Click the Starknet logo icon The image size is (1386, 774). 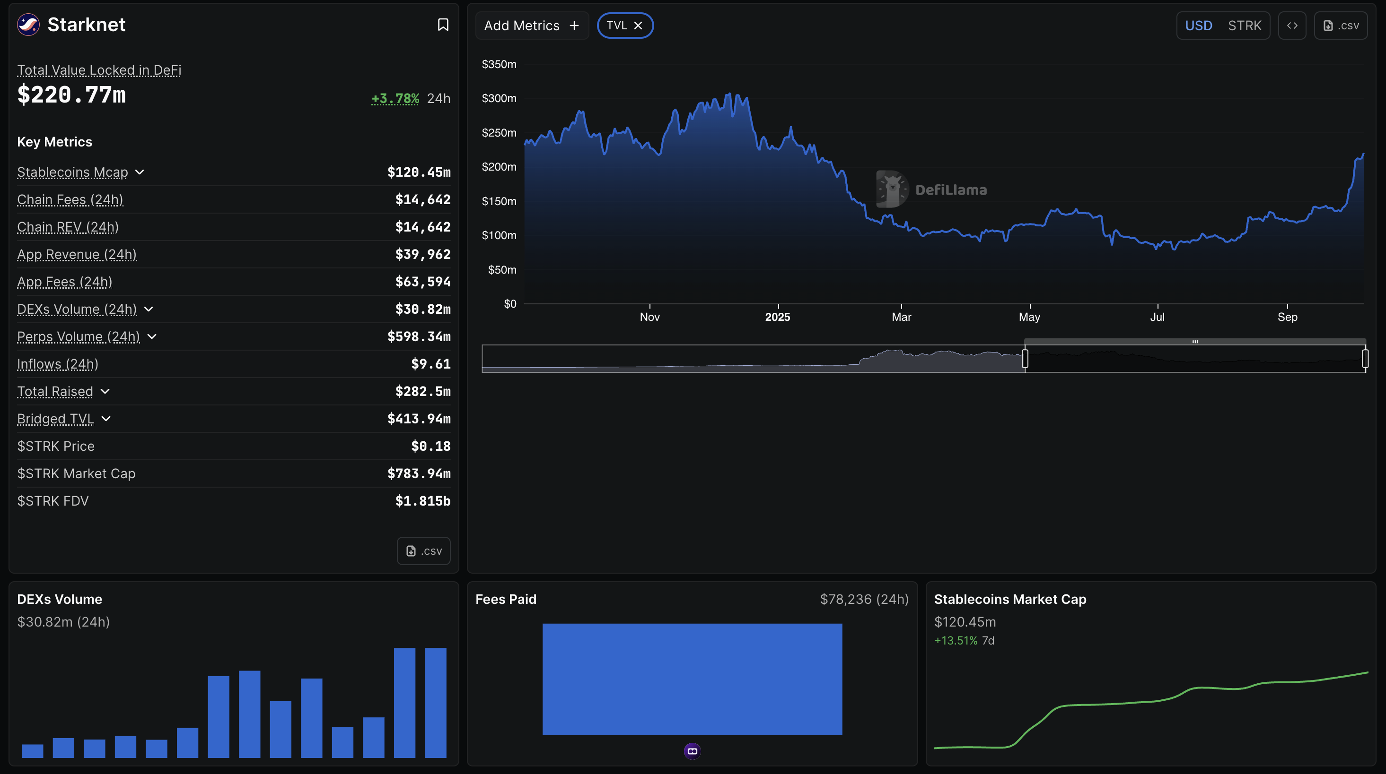[28, 25]
